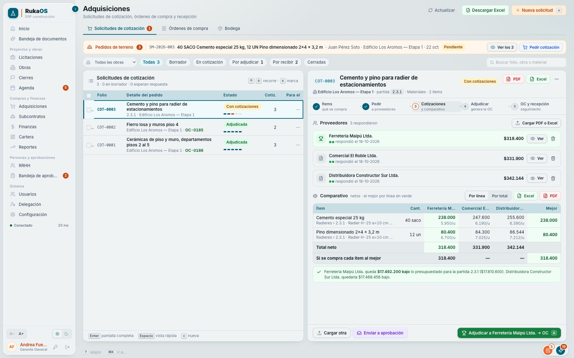Toggle the select-all checkbox in table header

click(89, 95)
